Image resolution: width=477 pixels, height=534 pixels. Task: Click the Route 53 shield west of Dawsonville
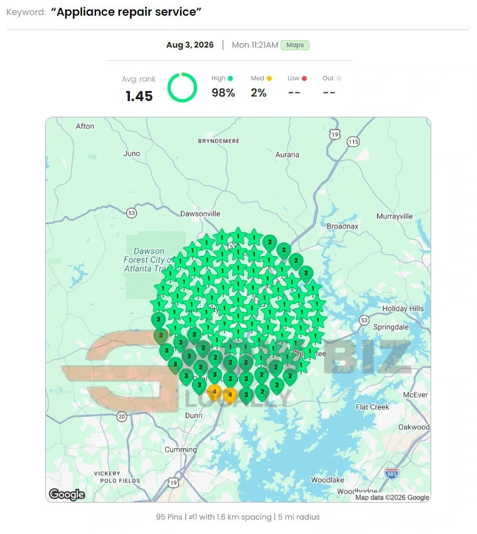[x=132, y=213]
